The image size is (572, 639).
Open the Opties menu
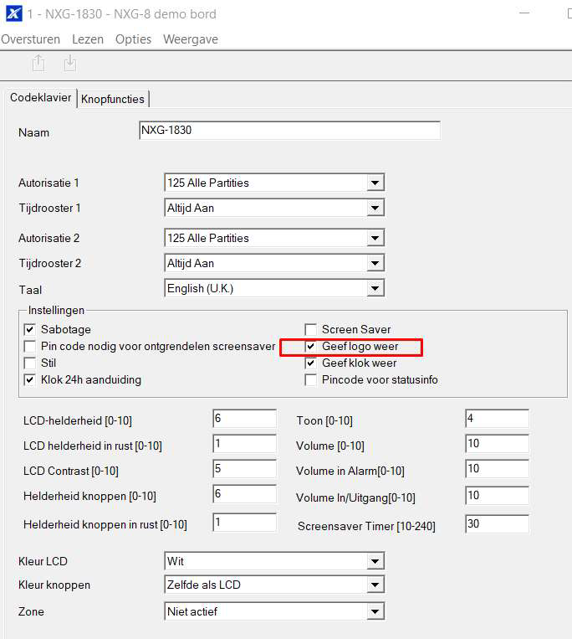pyautogui.click(x=134, y=39)
